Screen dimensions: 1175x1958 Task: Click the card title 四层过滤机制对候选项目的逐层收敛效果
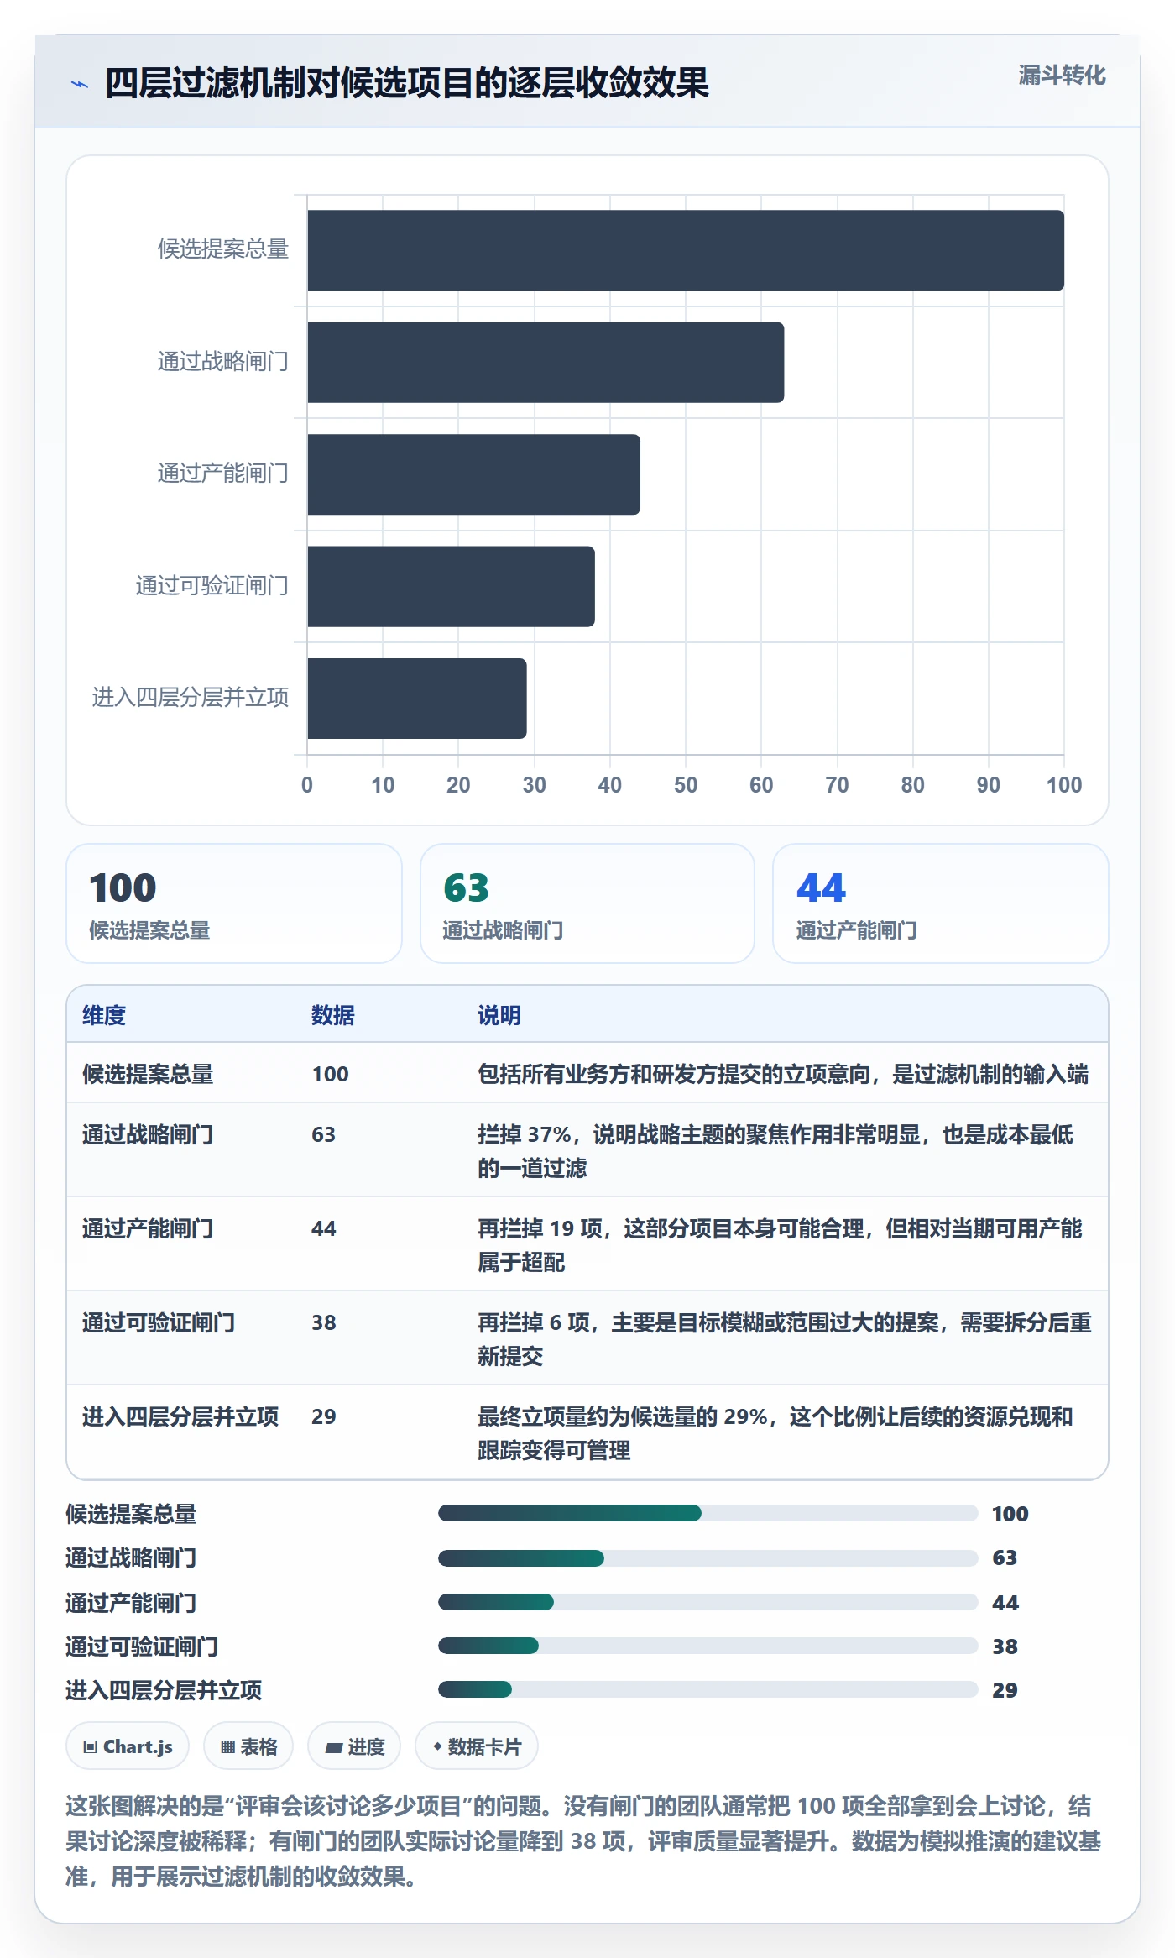coord(407,83)
